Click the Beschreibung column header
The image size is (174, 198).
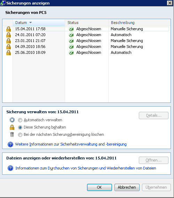(140, 23)
